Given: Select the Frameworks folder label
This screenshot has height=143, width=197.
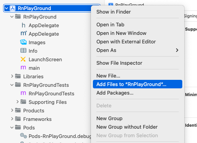Looking at the screenshot, I should tap(37, 119).
